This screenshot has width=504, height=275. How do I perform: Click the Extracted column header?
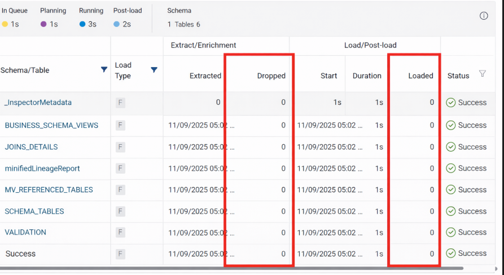click(205, 76)
